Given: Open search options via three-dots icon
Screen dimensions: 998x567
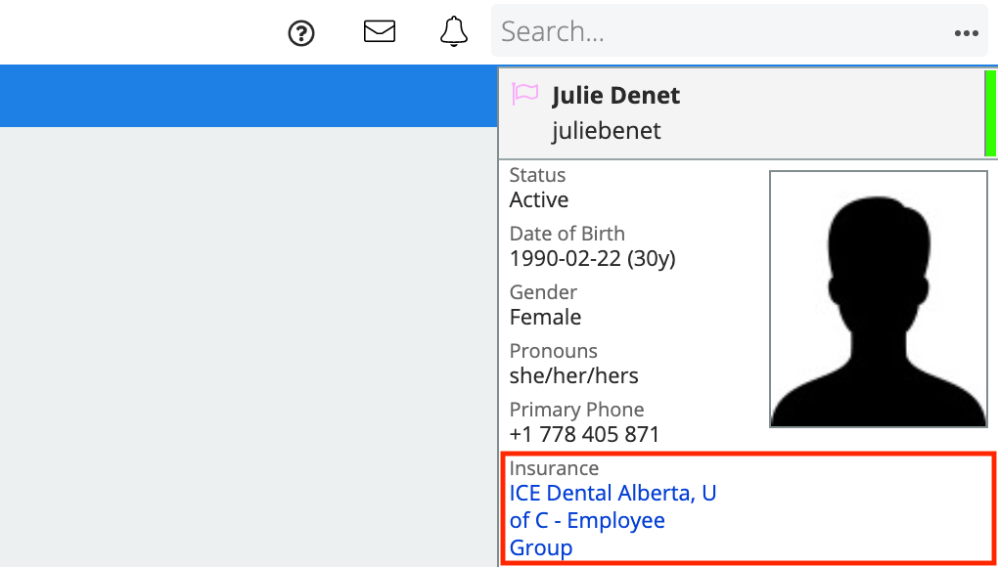Looking at the screenshot, I should (966, 33).
